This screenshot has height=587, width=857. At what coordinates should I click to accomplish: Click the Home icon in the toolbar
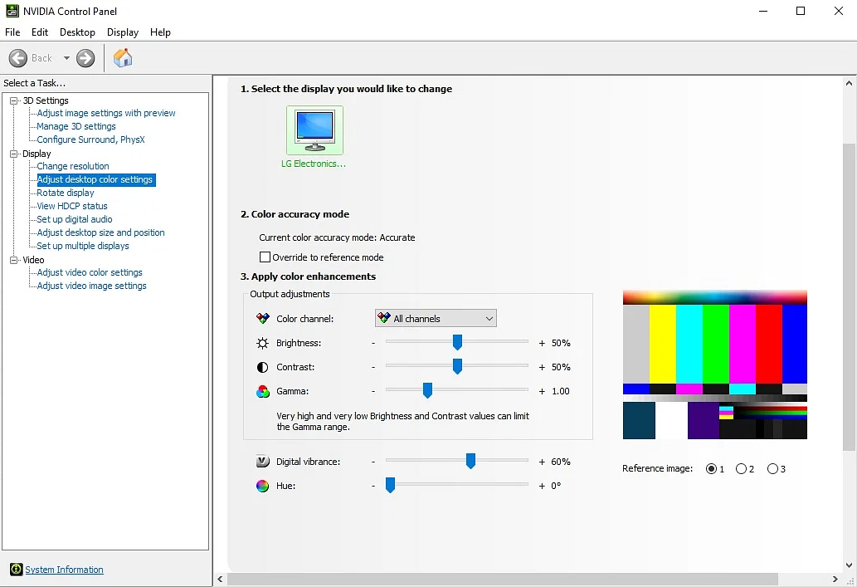[123, 58]
